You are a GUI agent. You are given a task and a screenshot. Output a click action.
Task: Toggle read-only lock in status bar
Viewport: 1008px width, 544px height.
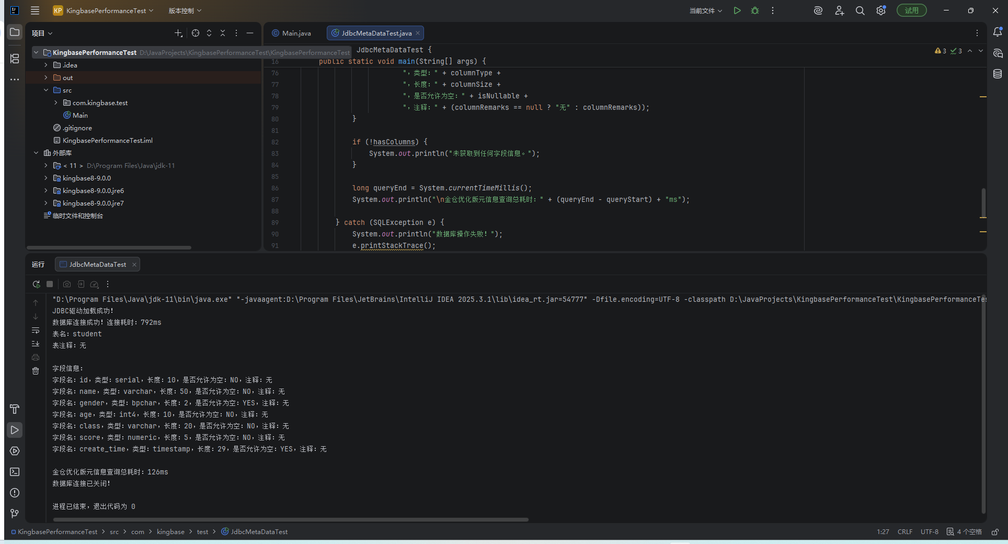click(x=995, y=532)
